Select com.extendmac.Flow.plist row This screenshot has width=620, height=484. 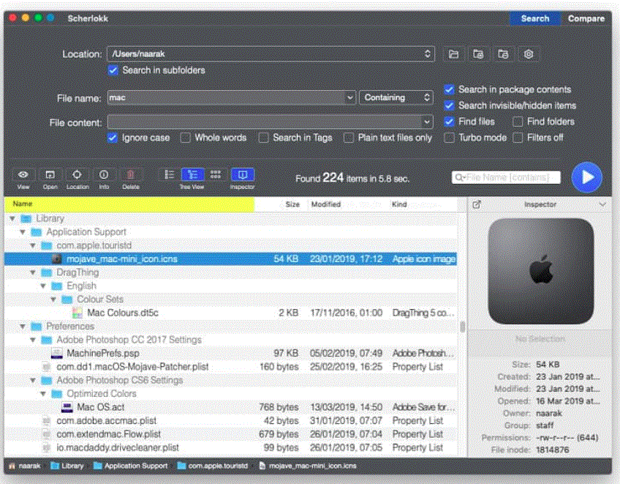click(231, 434)
